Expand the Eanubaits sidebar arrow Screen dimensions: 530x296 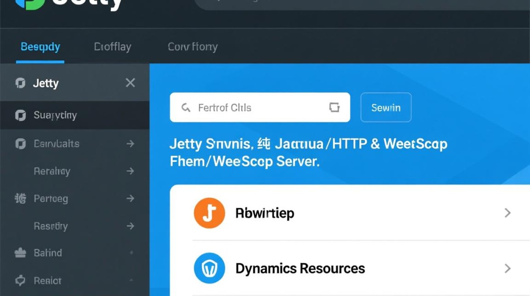(130, 144)
